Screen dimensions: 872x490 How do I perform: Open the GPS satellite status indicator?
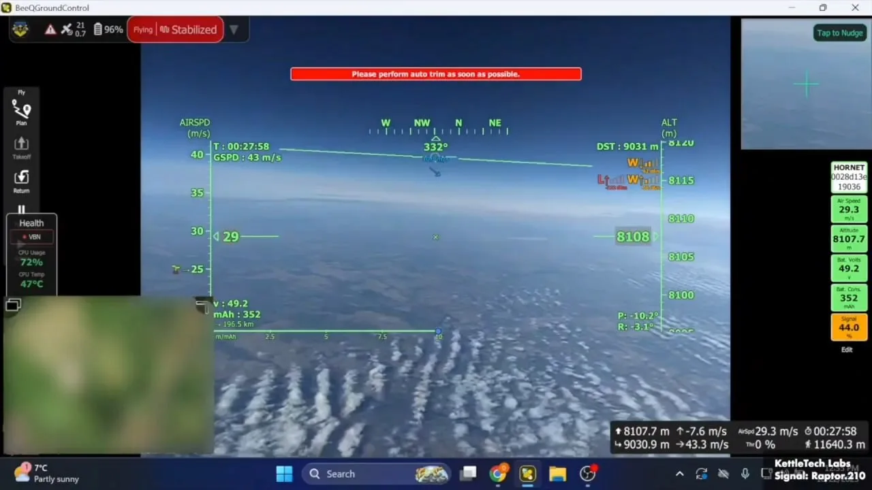[73, 29]
